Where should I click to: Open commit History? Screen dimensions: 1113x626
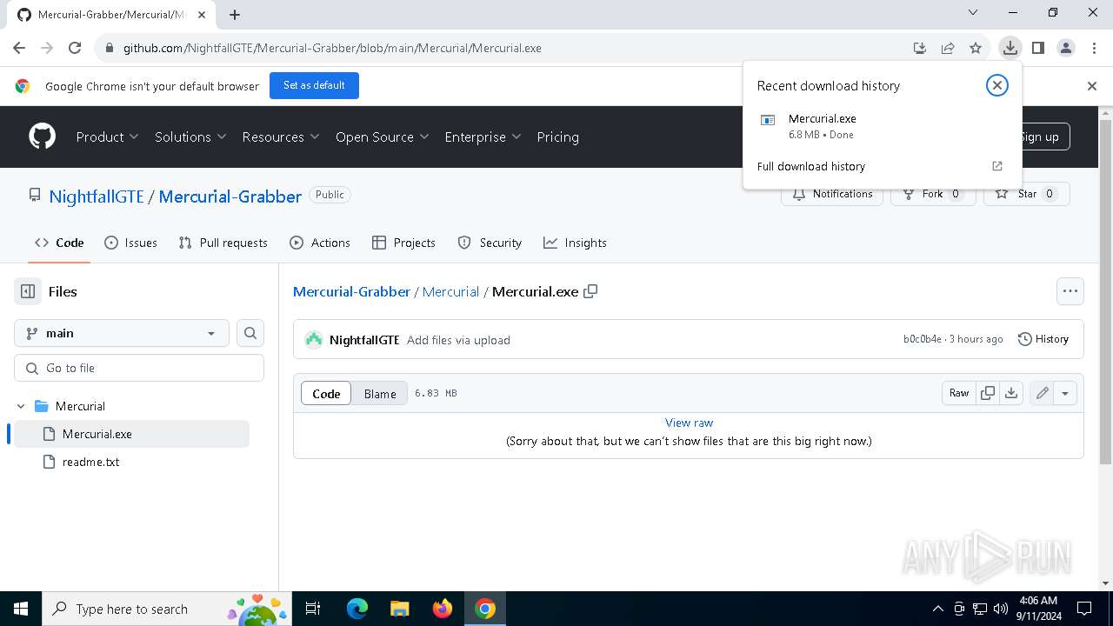pos(1043,339)
